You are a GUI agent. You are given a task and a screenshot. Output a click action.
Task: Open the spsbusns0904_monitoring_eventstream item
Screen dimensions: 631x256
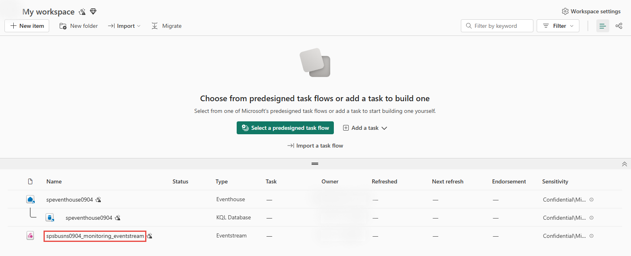pos(95,236)
